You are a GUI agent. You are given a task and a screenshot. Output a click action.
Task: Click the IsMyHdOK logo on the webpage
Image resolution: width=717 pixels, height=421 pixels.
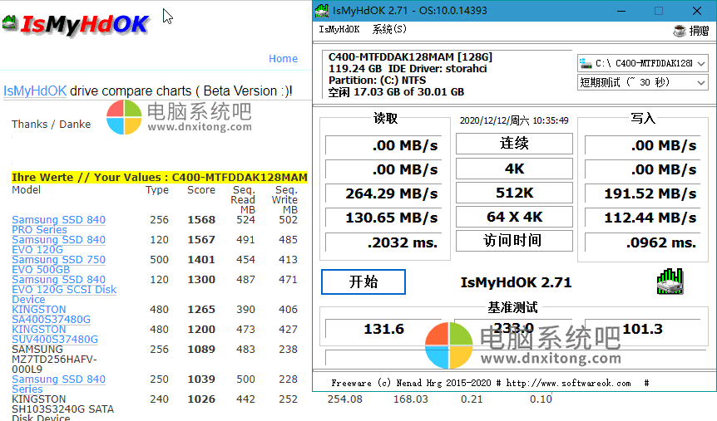pos(76,24)
